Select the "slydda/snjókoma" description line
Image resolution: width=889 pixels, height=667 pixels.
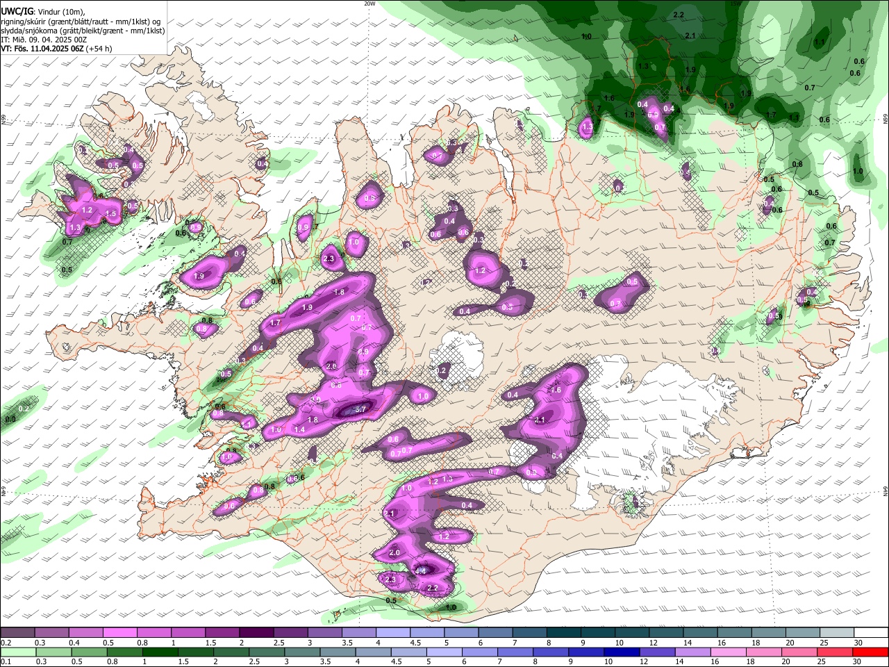83,31
